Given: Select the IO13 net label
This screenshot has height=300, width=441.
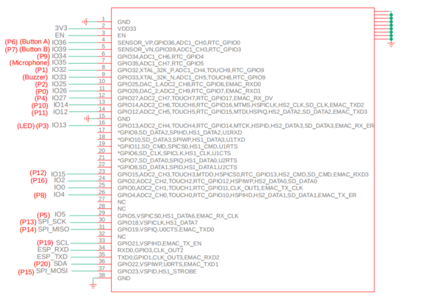Looking at the screenshot, I should click(x=59, y=125).
